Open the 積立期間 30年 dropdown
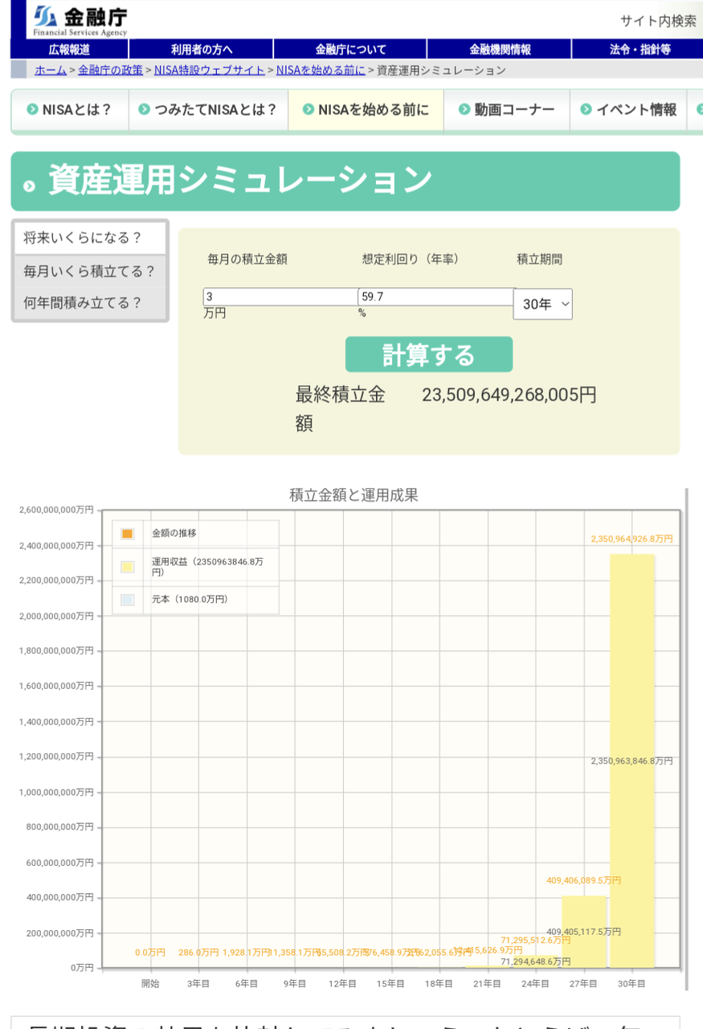 pyautogui.click(x=543, y=304)
